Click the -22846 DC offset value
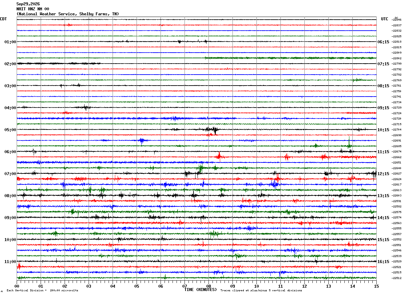This screenshot has height=295, width=403. click(397, 20)
